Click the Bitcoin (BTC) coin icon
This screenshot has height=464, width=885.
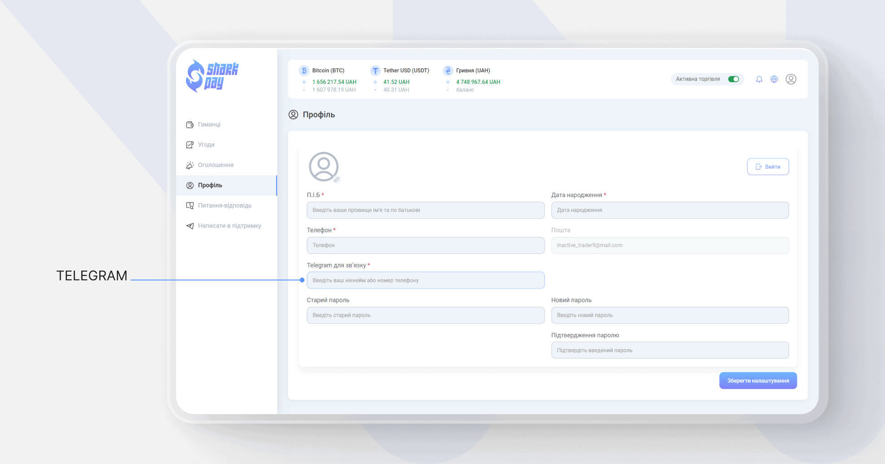(304, 70)
